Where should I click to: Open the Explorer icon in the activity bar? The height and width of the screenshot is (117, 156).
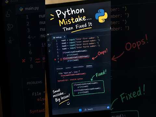(48, 40)
